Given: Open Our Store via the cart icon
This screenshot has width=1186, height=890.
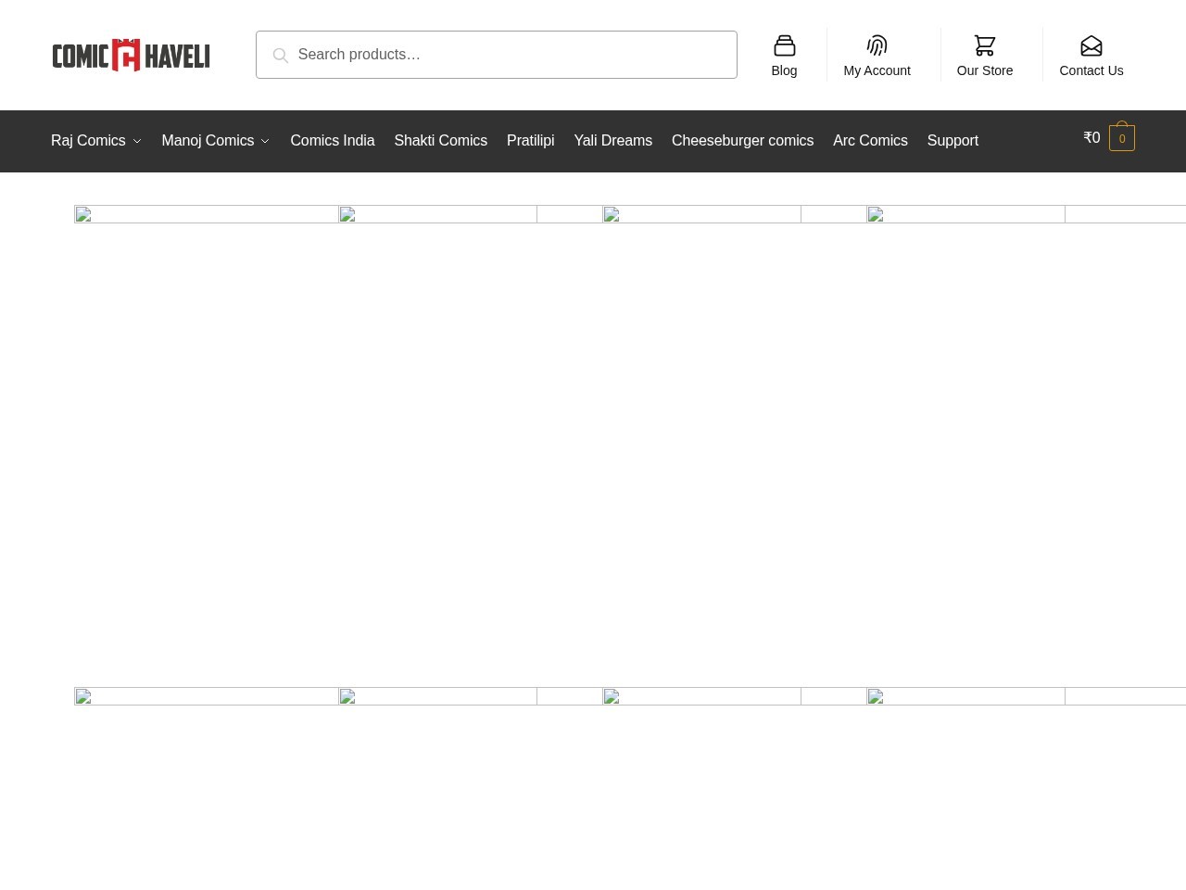Looking at the screenshot, I should tap(985, 45).
